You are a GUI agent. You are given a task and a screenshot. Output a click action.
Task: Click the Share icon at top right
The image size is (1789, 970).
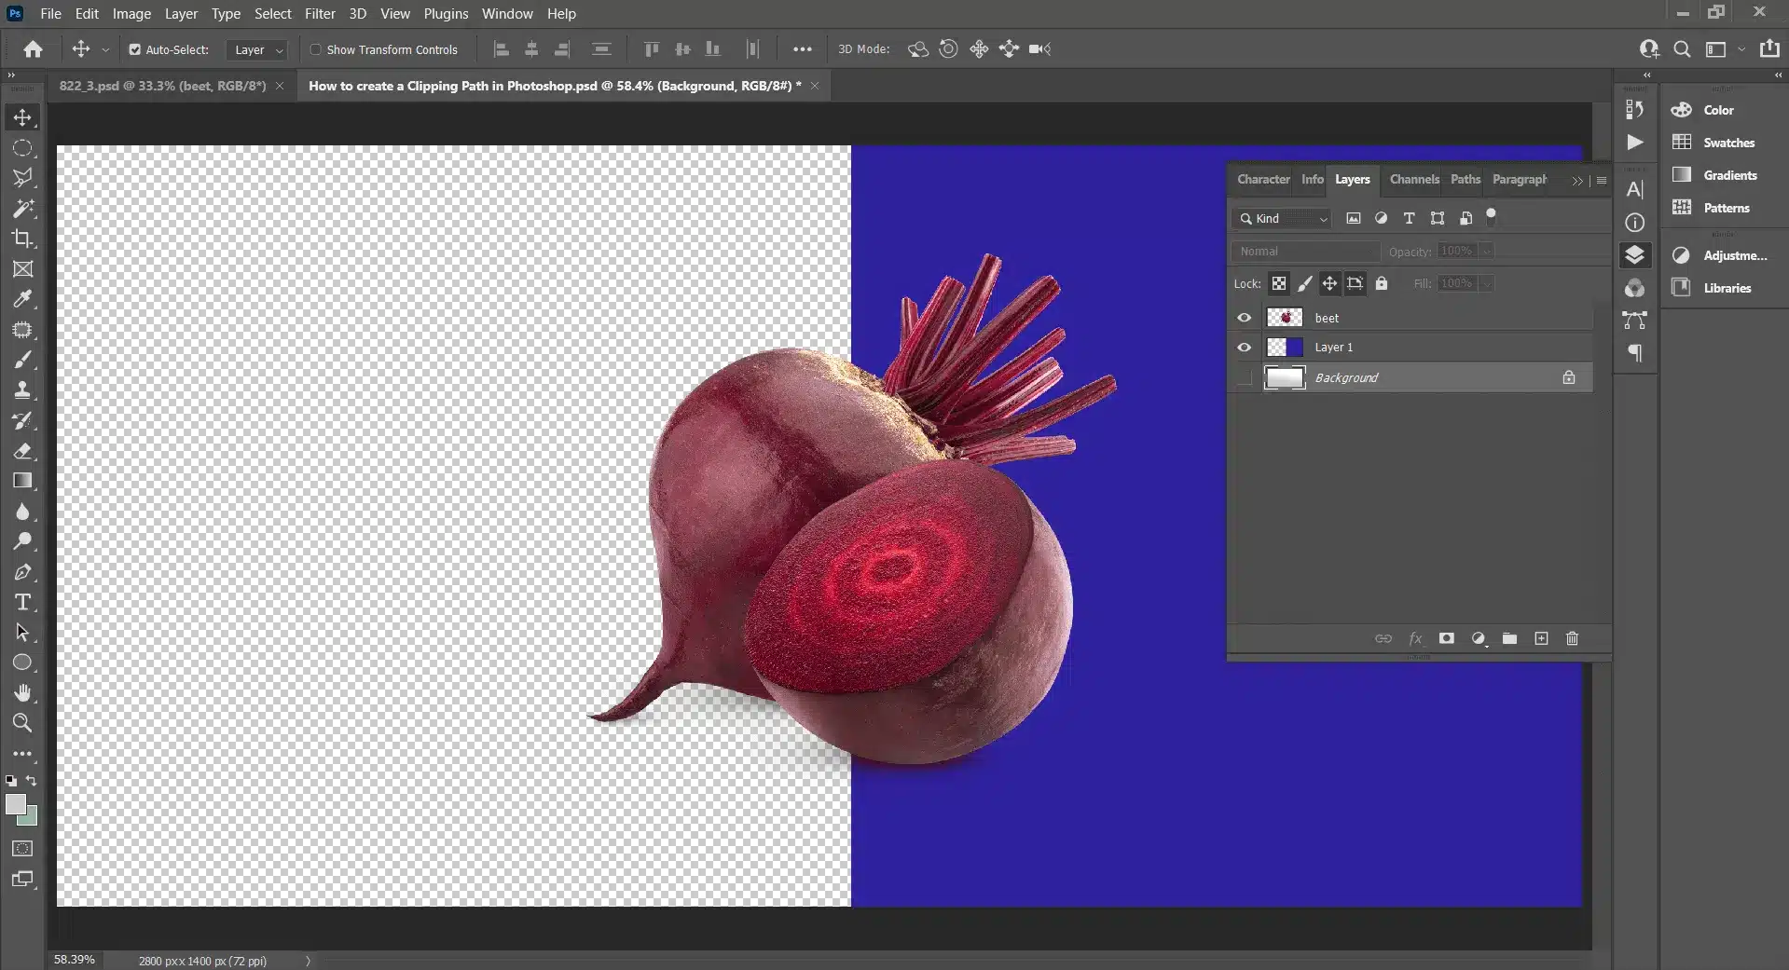(1769, 48)
